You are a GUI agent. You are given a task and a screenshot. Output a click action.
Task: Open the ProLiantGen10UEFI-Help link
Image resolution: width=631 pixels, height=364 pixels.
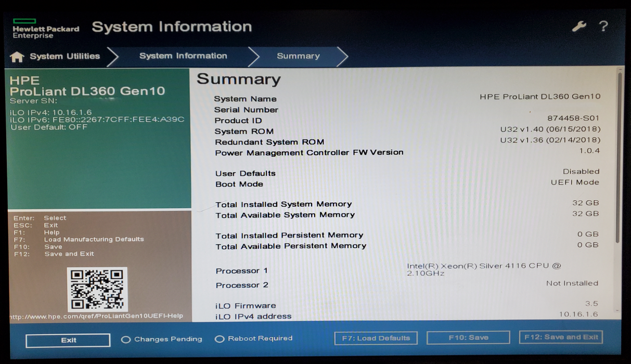coord(96,316)
